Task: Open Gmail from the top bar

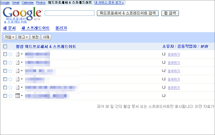Action: [x=16, y=2]
